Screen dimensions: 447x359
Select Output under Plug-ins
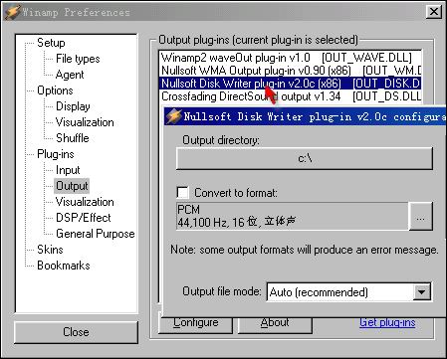coord(72,186)
